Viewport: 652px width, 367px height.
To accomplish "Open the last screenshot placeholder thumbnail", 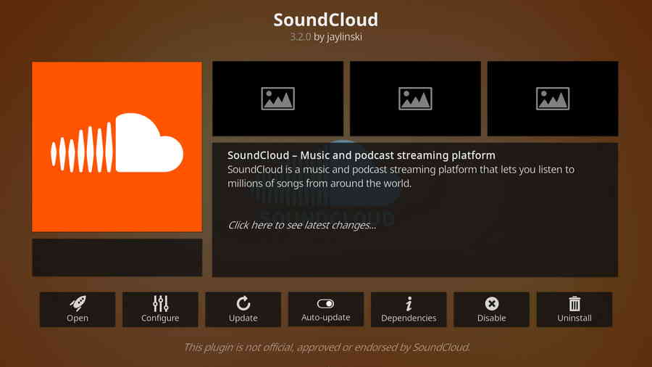I will (553, 99).
